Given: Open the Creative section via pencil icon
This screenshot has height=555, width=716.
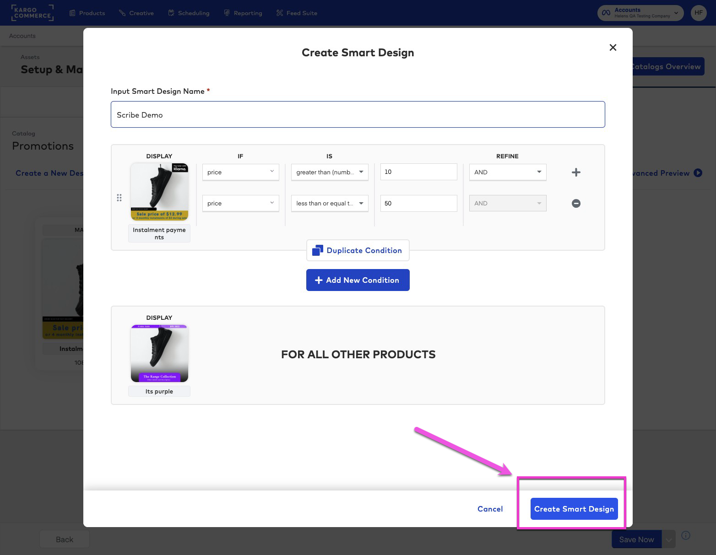Looking at the screenshot, I should coord(121,13).
